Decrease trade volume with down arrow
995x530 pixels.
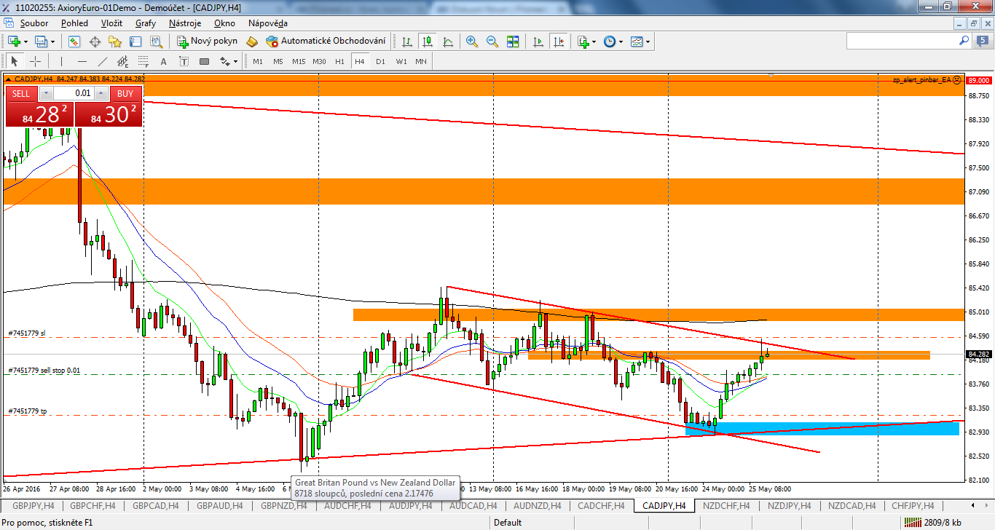46,93
